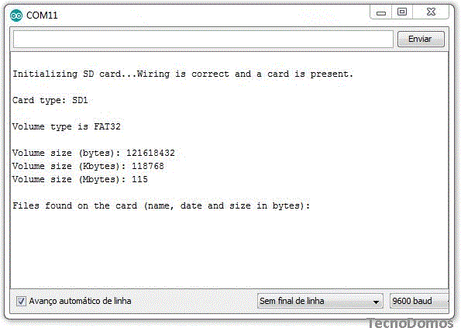Click the line 'Card type: SD1'
The width and height of the screenshot is (461, 328).
tap(50, 100)
